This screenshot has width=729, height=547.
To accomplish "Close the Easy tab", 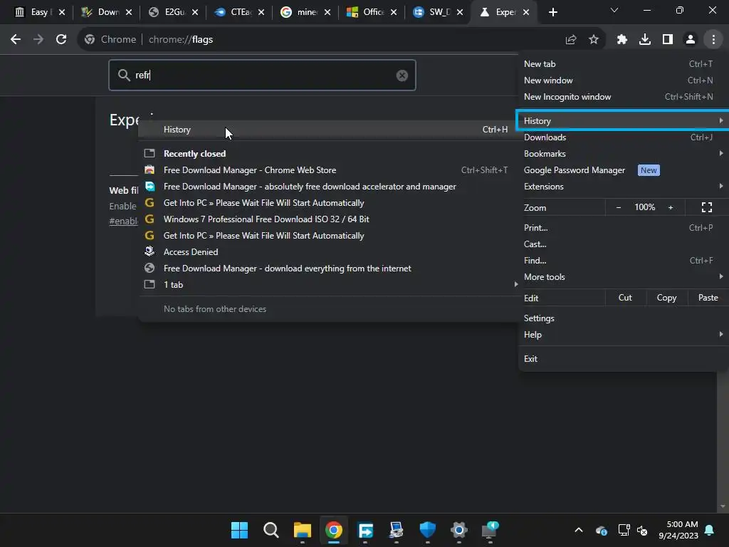I will 62,12.
